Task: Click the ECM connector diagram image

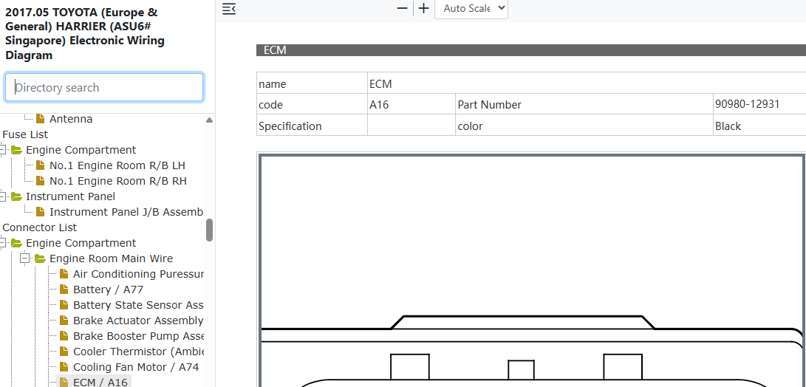Action: point(532,270)
